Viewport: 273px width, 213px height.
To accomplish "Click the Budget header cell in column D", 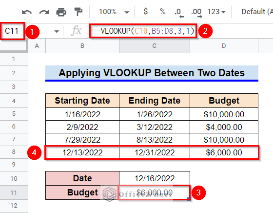I will click(224, 101).
